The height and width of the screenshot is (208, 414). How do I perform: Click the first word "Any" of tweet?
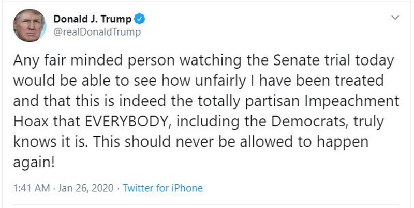tap(24, 62)
